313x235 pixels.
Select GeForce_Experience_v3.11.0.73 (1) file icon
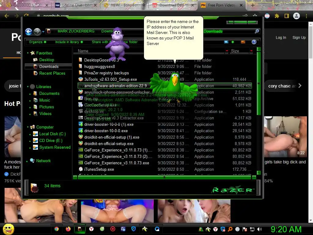tap(81, 150)
